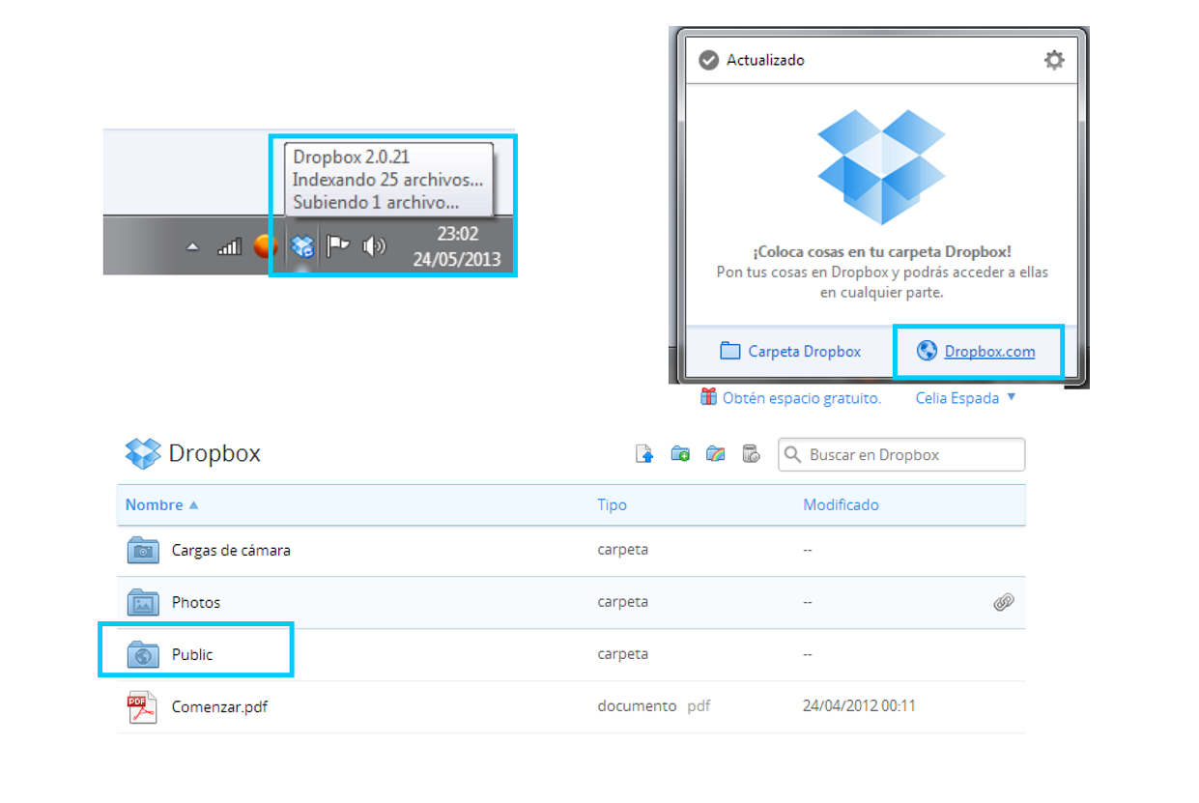Open the Cargas de cámara folder name
This screenshot has width=1199, height=803.
231,550
